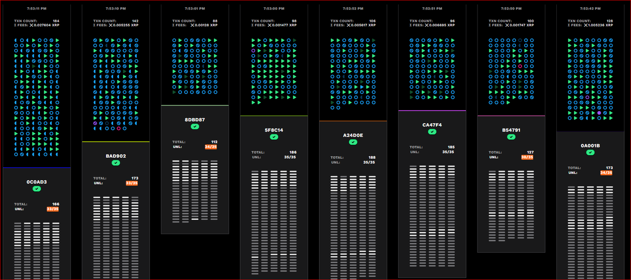Screen dimensions: 631x280
Task: Open ledger hash BAD902
Action: click(116, 156)
